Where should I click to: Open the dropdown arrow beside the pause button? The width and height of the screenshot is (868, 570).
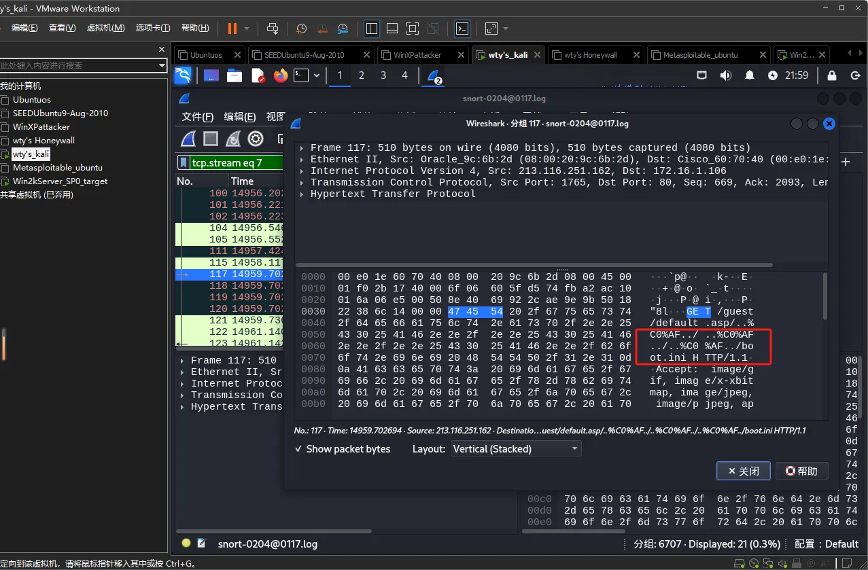point(247,29)
